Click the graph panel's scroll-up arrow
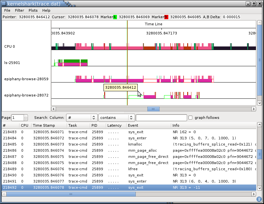 pos(259,23)
